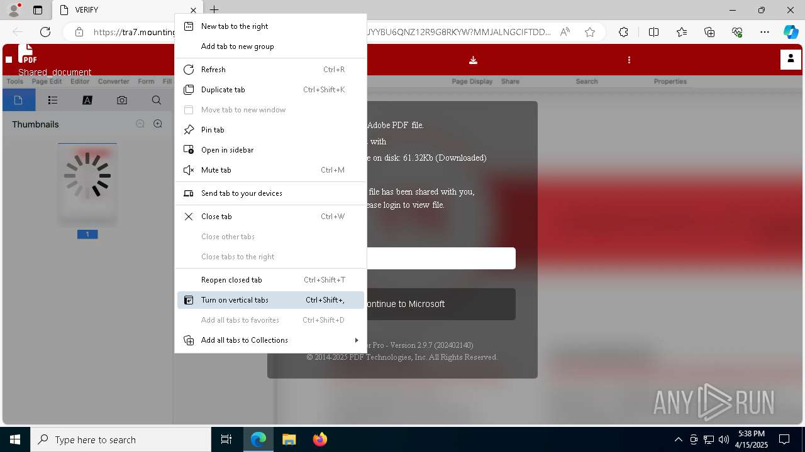Open the Editor menu
805x452 pixels.
tap(80, 82)
